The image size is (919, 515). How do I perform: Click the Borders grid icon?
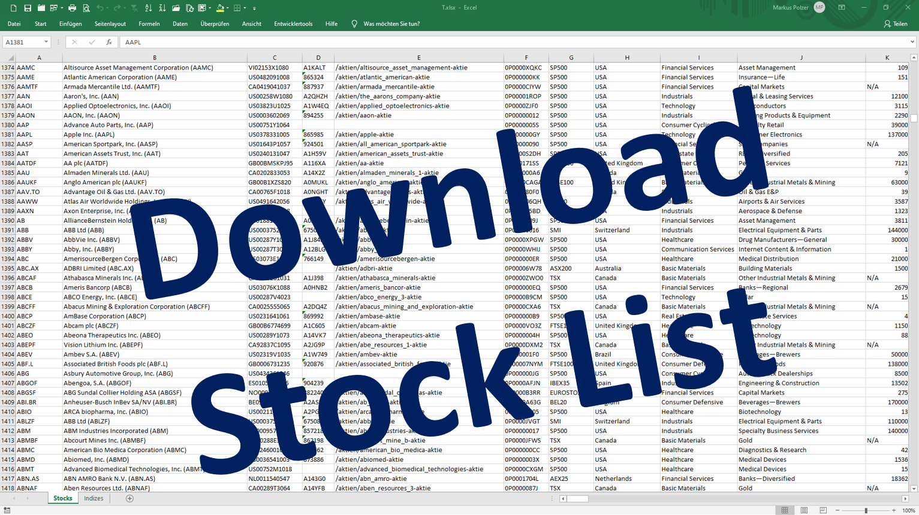pos(237,8)
